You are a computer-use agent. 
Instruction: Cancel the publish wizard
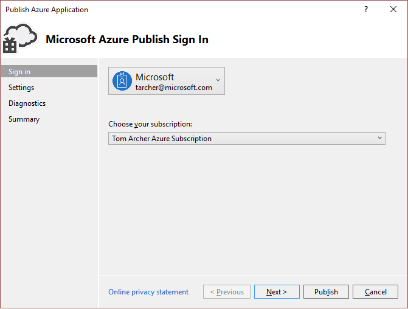[x=376, y=292]
